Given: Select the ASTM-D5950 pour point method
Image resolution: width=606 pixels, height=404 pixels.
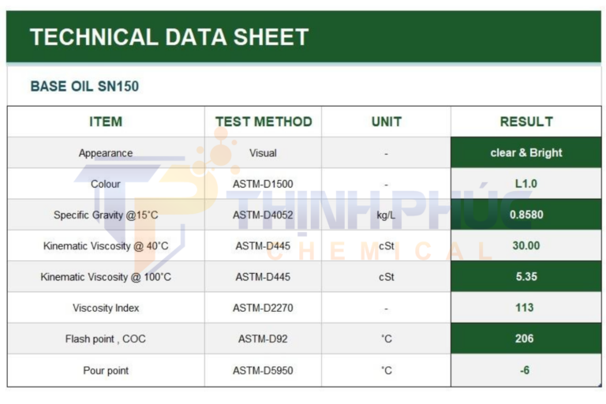Looking at the screenshot, I should [264, 370].
